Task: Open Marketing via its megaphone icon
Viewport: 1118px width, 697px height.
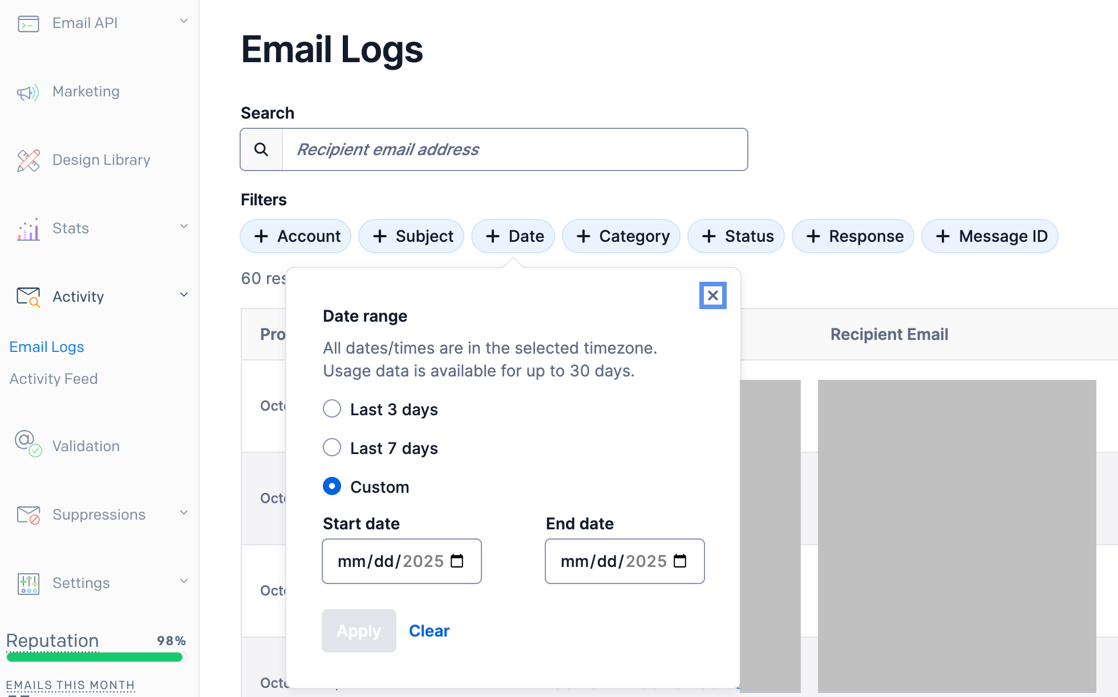Action: [28, 92]
